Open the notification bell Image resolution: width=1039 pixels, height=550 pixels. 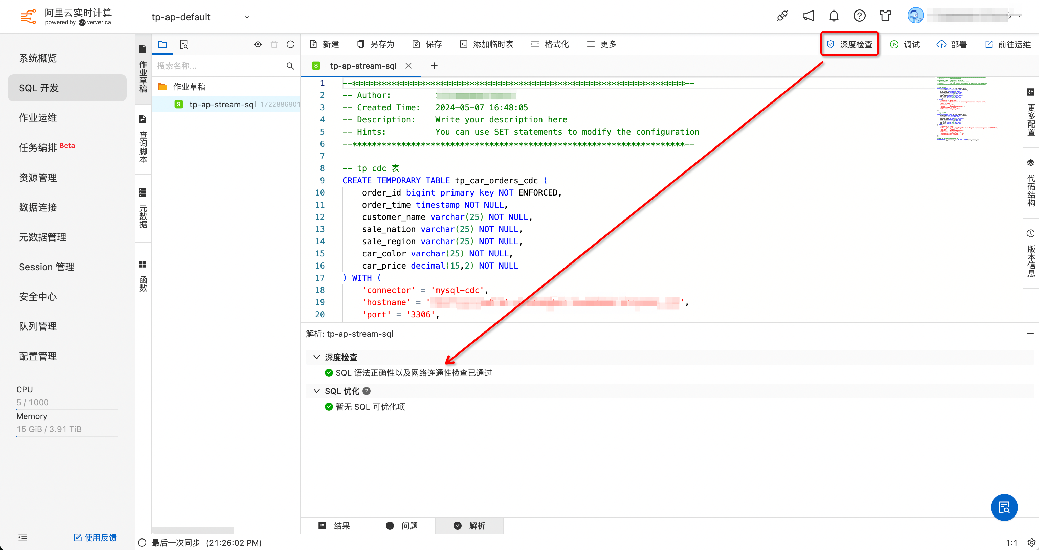coord(834,16)
